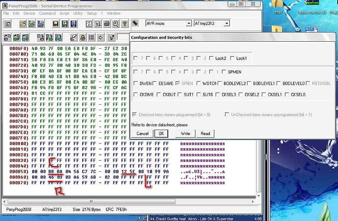Image resolution: width=338 pixels, height=221 pixels.
Task: Select the ФЕН folder on the desktop
Action: pyautogui.click(x=278, y=7)
